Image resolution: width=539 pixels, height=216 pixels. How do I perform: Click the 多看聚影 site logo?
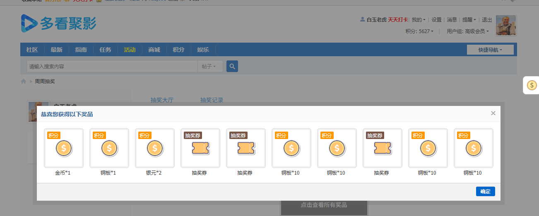pyautogui.click(x=58, y=23)
